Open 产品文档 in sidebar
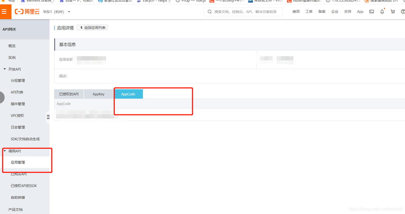Screen dimensions: 405x214 16,210
